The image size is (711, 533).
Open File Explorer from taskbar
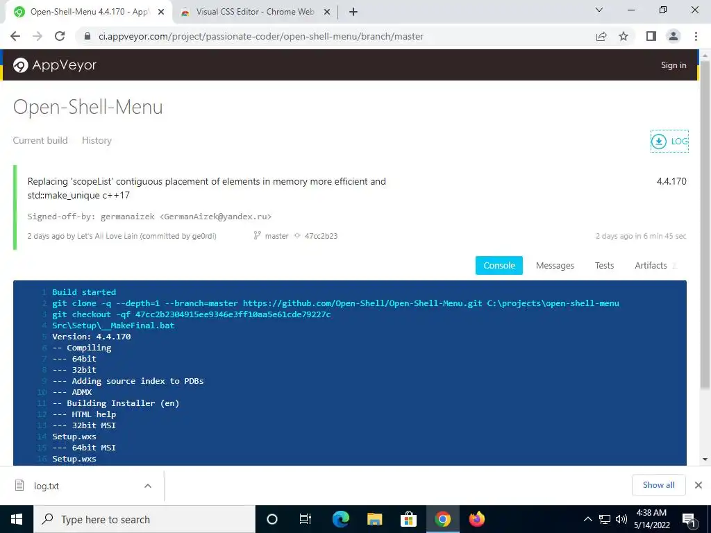(x=374, y=519)
